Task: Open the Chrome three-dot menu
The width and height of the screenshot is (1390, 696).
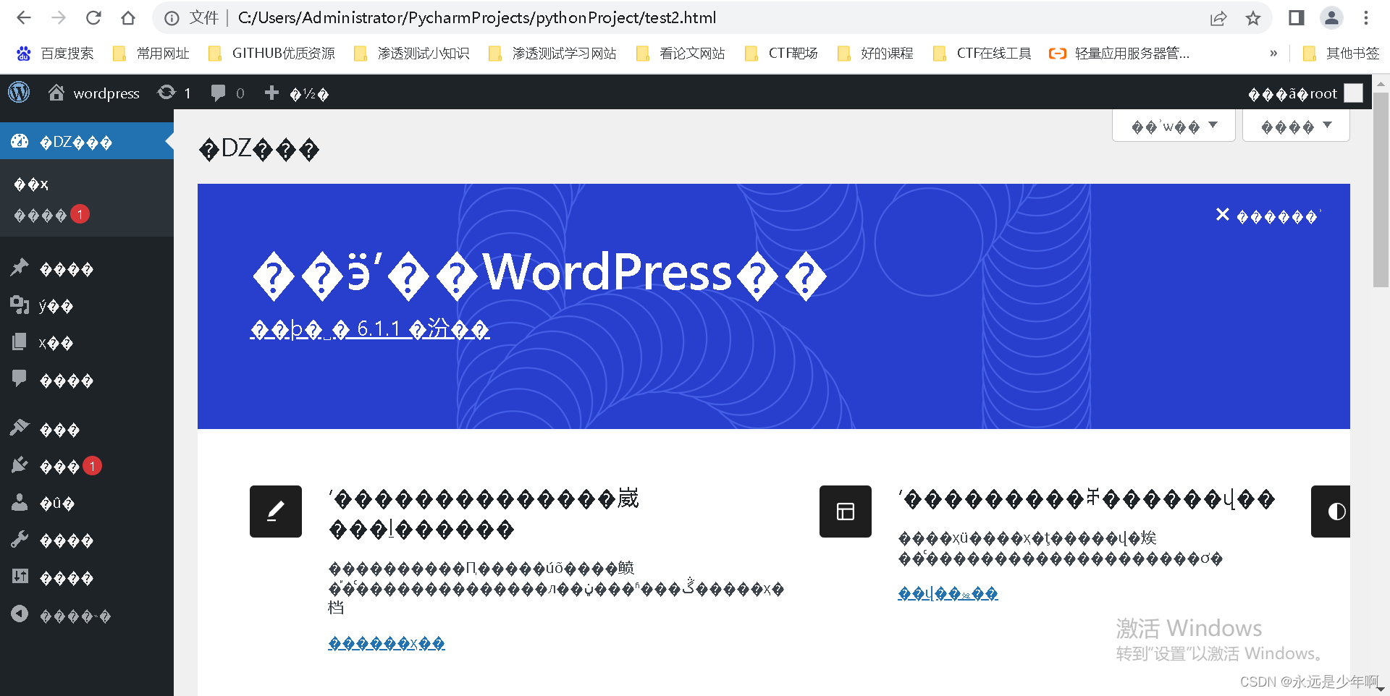Action: (x=1366, y=18)
